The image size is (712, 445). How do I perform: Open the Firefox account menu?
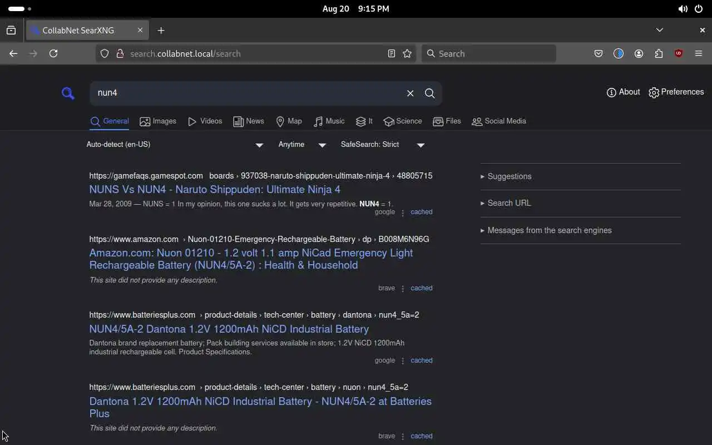(639, 53)
